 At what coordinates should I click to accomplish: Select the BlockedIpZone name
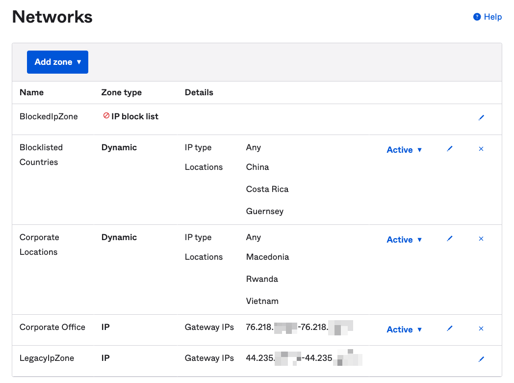[x=49, y=116]
